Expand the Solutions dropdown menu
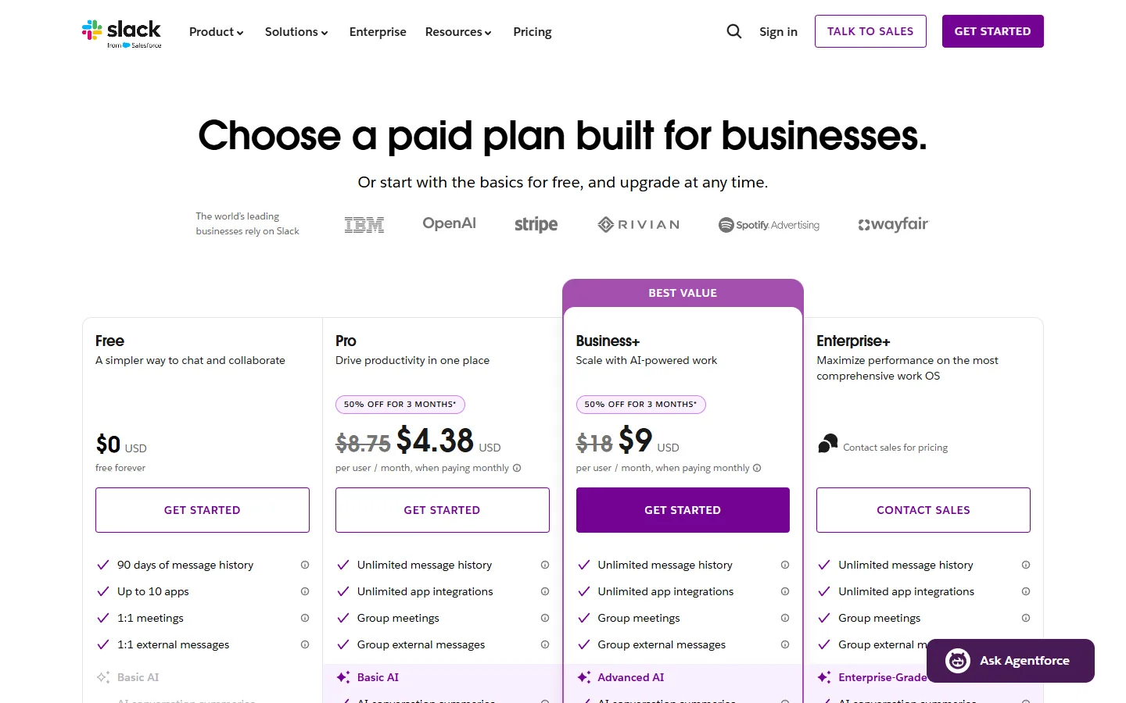This screenshot has height=703, width=1126. [296, 32]
